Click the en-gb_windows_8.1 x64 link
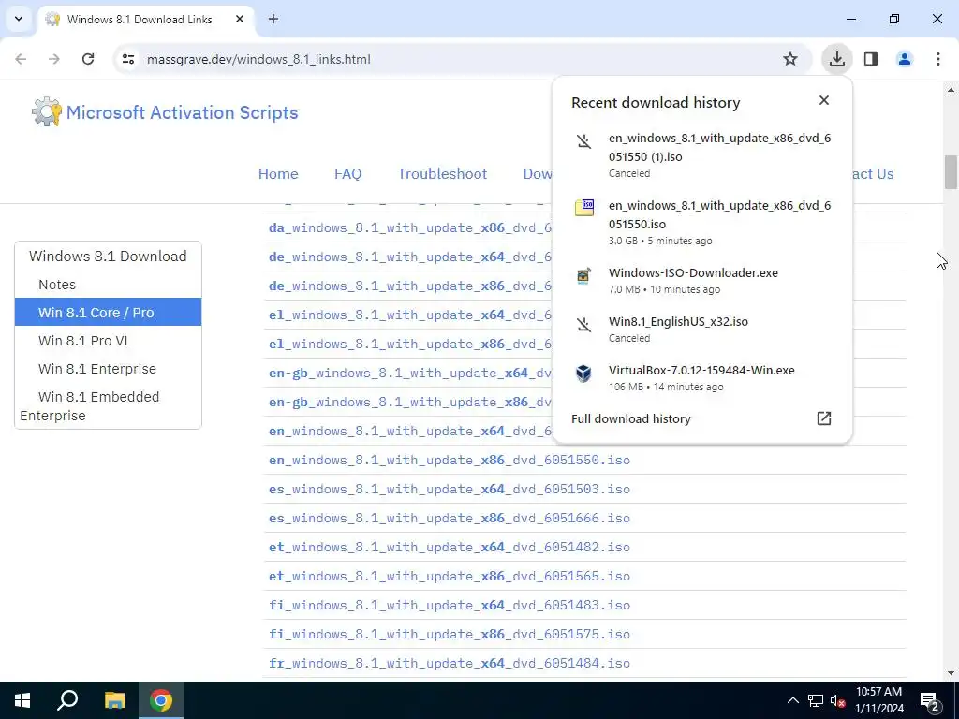This screenshot has width=959, height=719. click(x=410, y=373)
